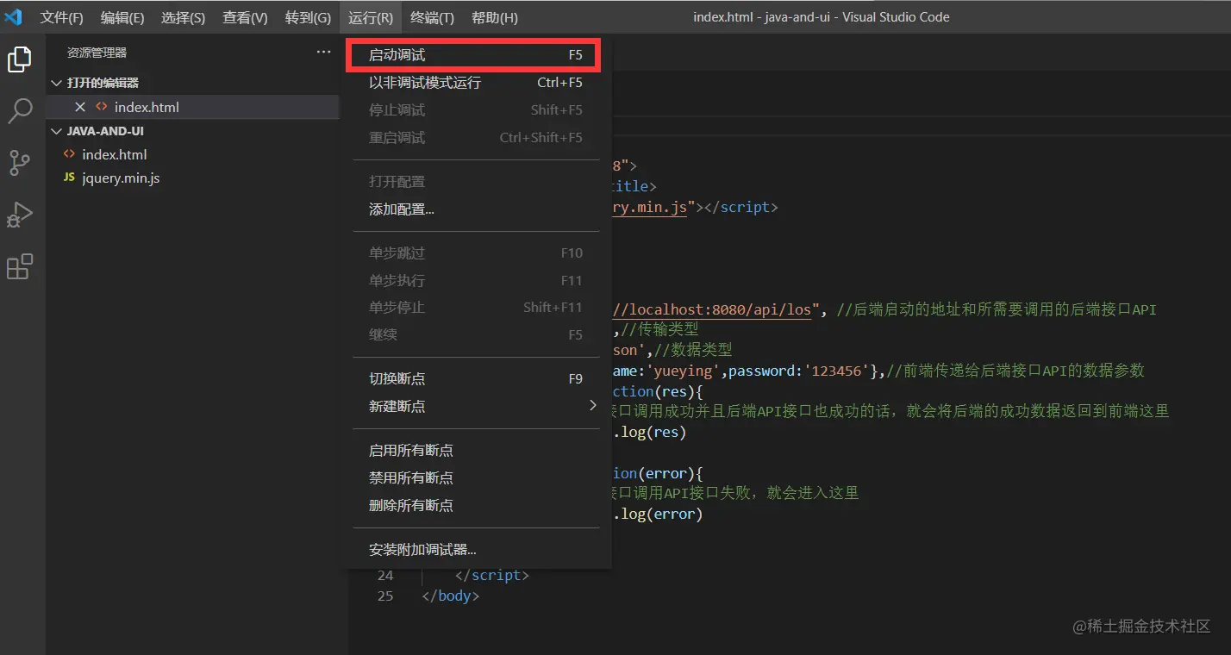Open the 资源管理器 more actions (...) menu
The image size is (1231, 655).
point(323,53)
